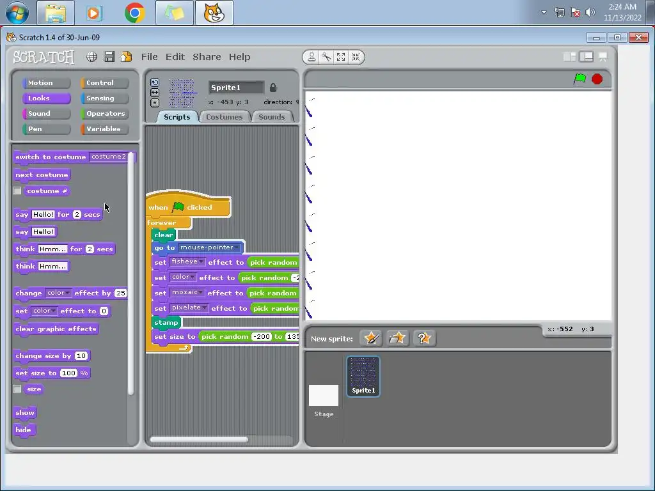Click the share project icon
Viewport: 655px width, 491px height.
click(x=126, y=57)
